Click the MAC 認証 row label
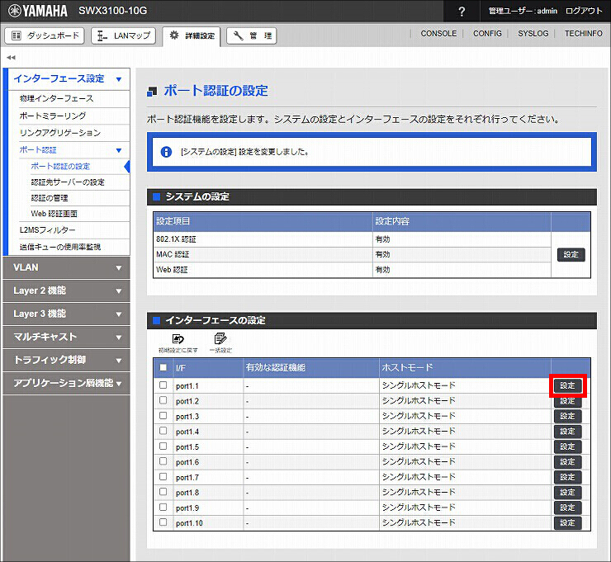The image size is (611, 562). [x=173, y=255]
